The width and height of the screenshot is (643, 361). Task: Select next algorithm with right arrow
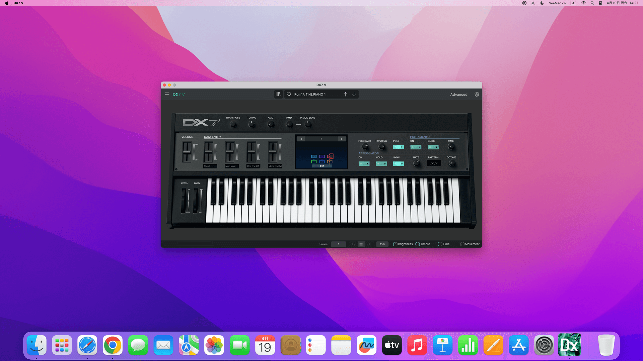[342, 139]
